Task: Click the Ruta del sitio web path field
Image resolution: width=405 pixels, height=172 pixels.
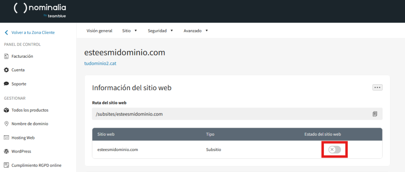Action: point(237,114)
